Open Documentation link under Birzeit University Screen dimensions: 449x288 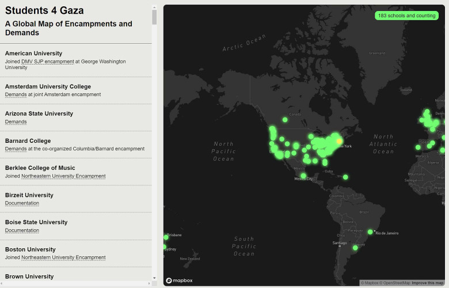[22, 203]
